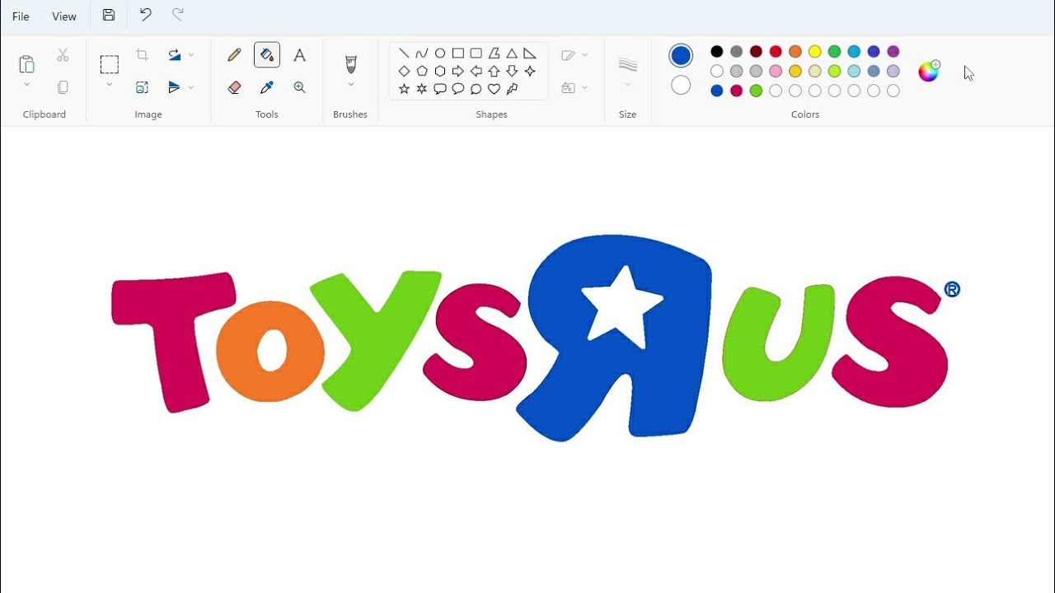Viewport: 1055px width, 593px height.
Task: Choose the Diamond shape
Action: click(x=404, y=72)
